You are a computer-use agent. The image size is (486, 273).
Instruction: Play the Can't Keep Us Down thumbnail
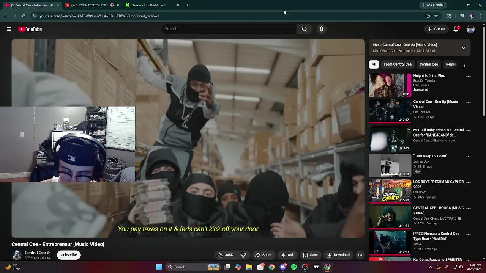click(390, 165)
